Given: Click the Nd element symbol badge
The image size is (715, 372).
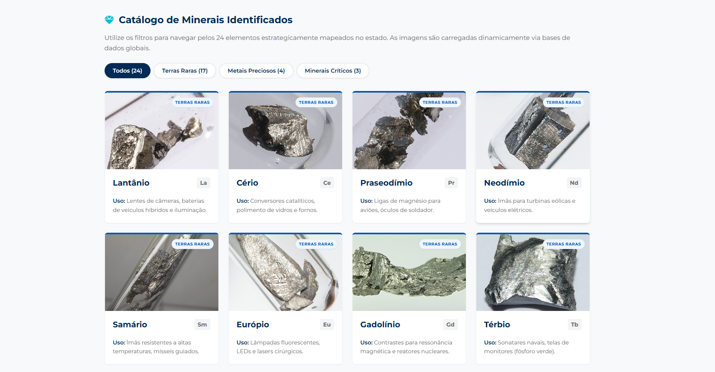Looking at the screenshot, I should click(574, 183).
